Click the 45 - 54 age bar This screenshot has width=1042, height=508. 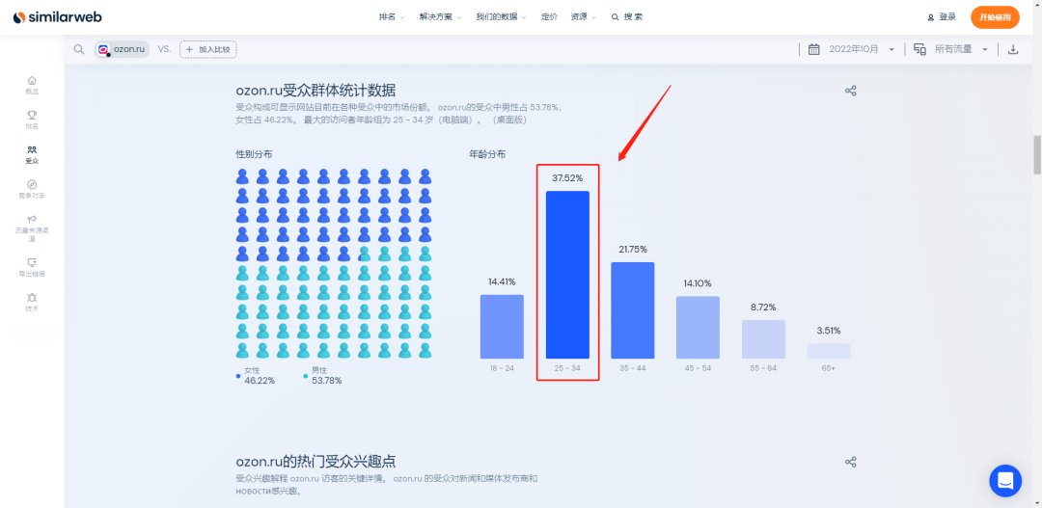[698, 328]
